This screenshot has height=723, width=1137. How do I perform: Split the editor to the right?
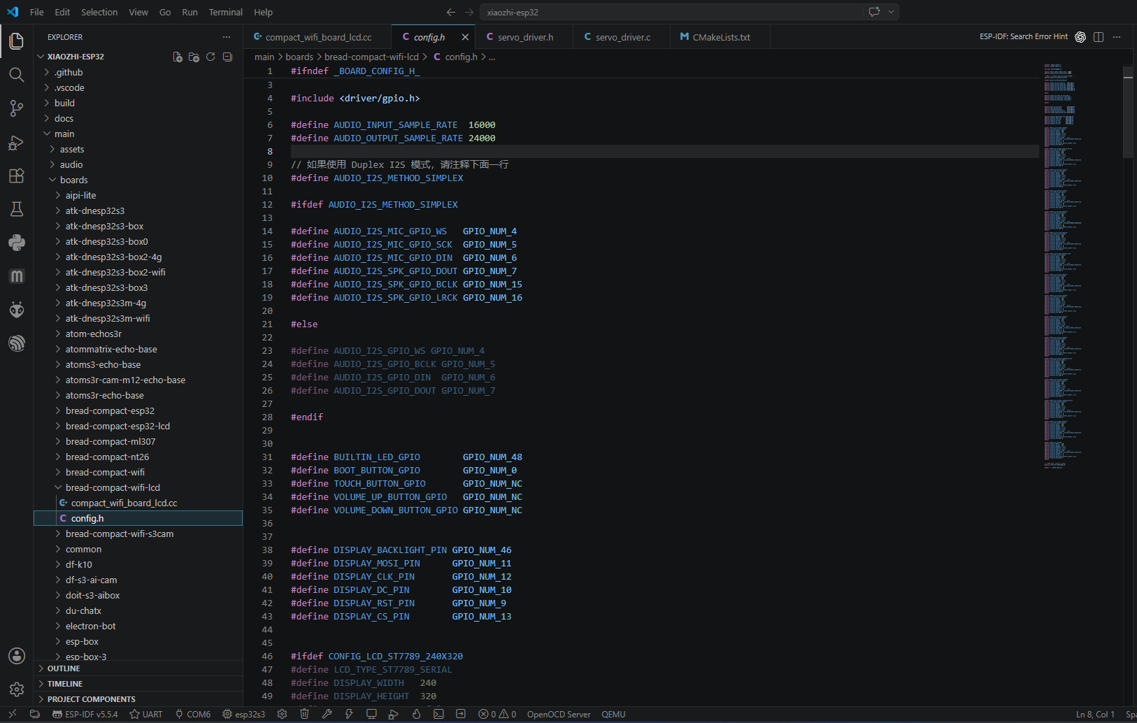[x=1099, y=37]
